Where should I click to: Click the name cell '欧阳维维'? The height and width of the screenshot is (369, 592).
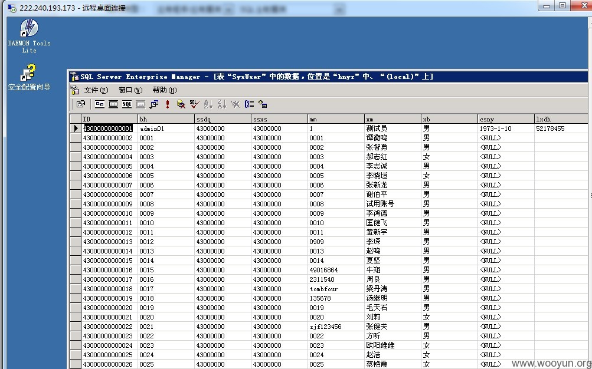(393, 345)
